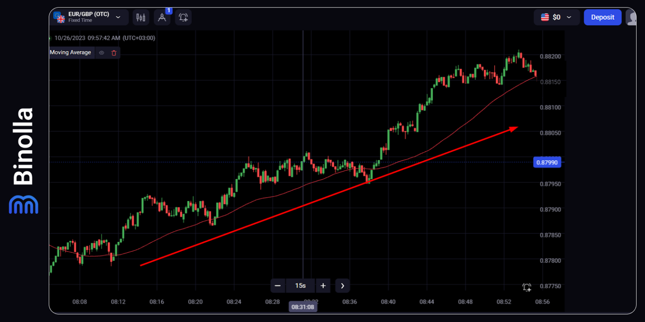Select the Moving Average indicator label
Image resolution: width=645 pixels, height=322 pixels.
click(70, 52)
